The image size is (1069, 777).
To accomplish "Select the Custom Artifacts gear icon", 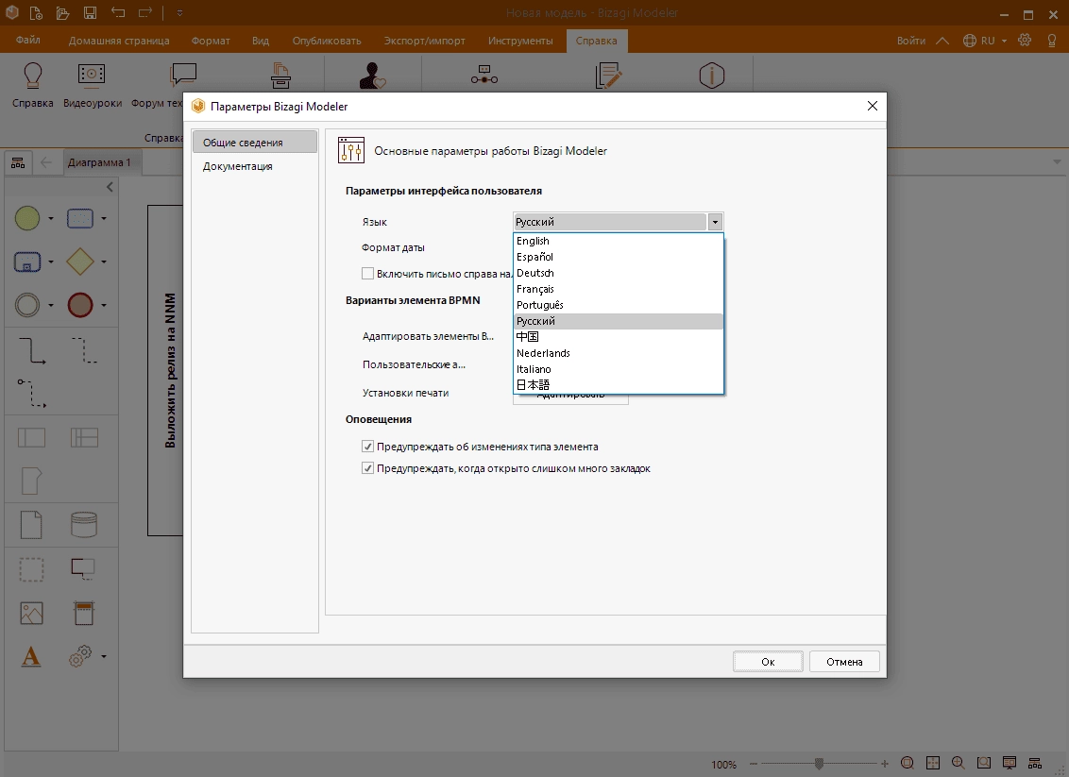I will [79, 656].
